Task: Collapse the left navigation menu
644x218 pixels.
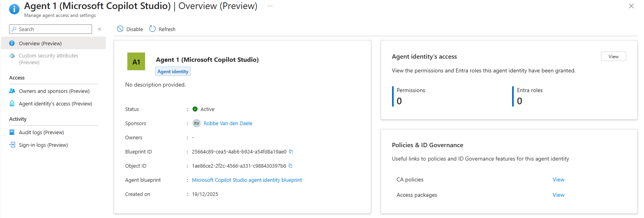Action: click(x=100, y=29)
